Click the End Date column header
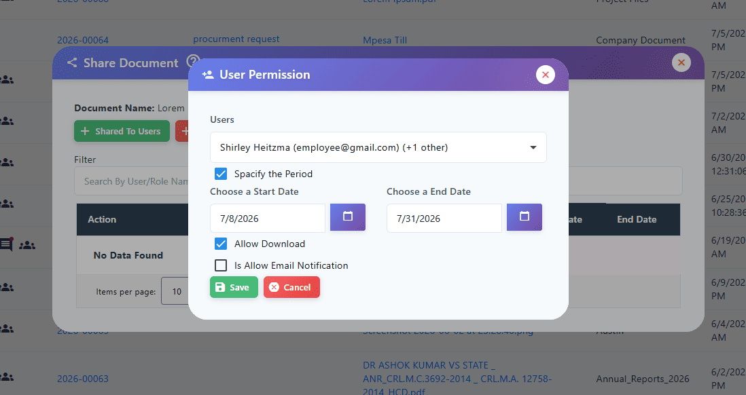The image size is (746, 395). pyautogui.click(x=637, y=219)
